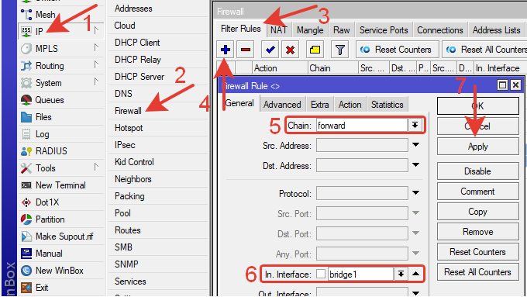The width and height of the screenshot is (527, 297).
Task: Click the Protocol input field
Action: point(362,194)
